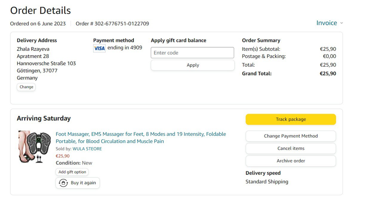The height and width of the screenshot is (205, 382).
Task: Click the Add gift option button
Action: point(72,172)
